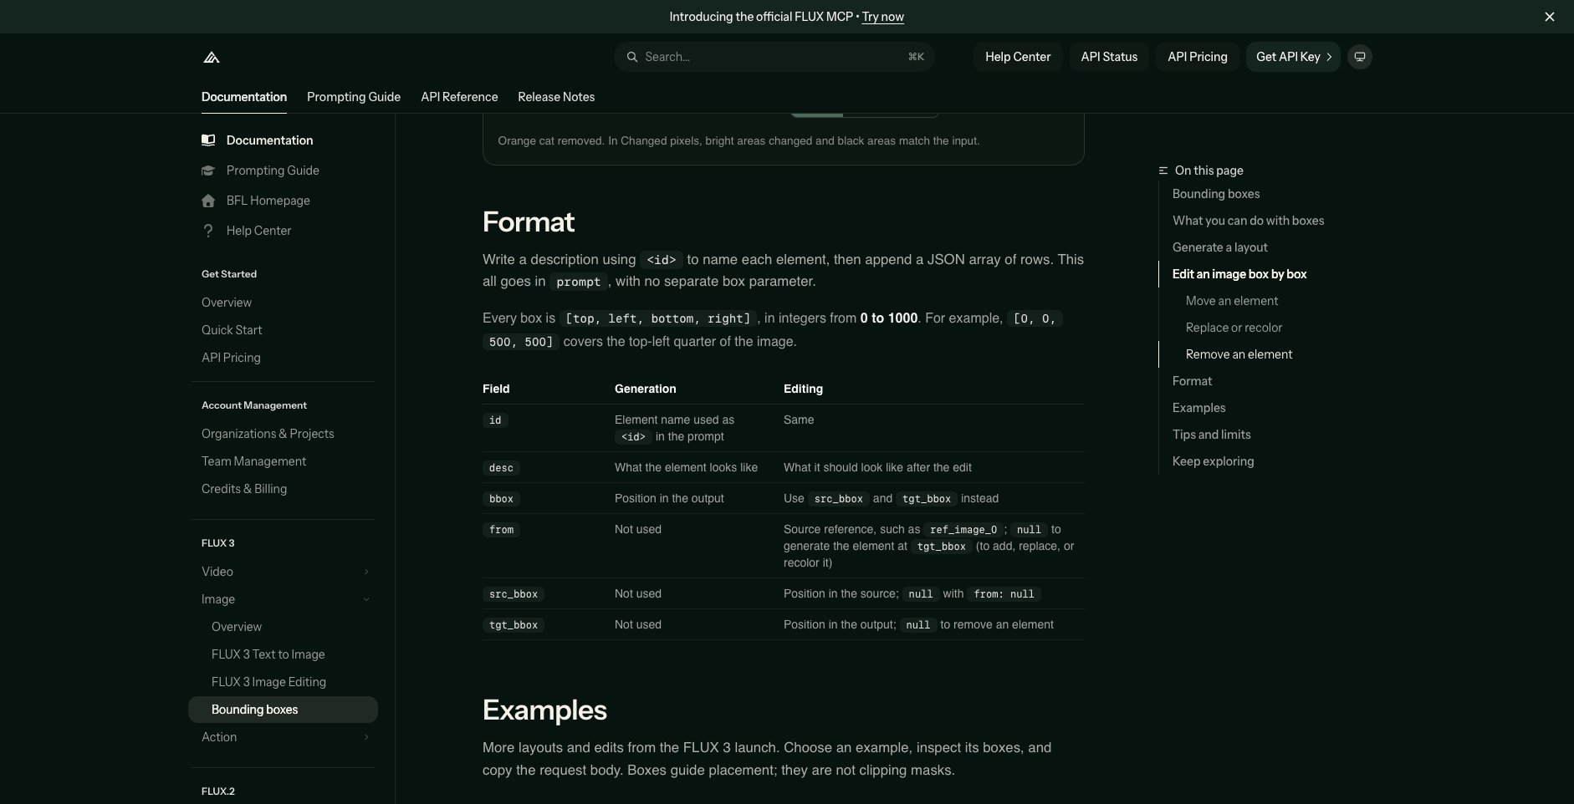Click the search magnifier icon
The height and width of the screenshot is (804, 1574).
[x=632, y=57]
